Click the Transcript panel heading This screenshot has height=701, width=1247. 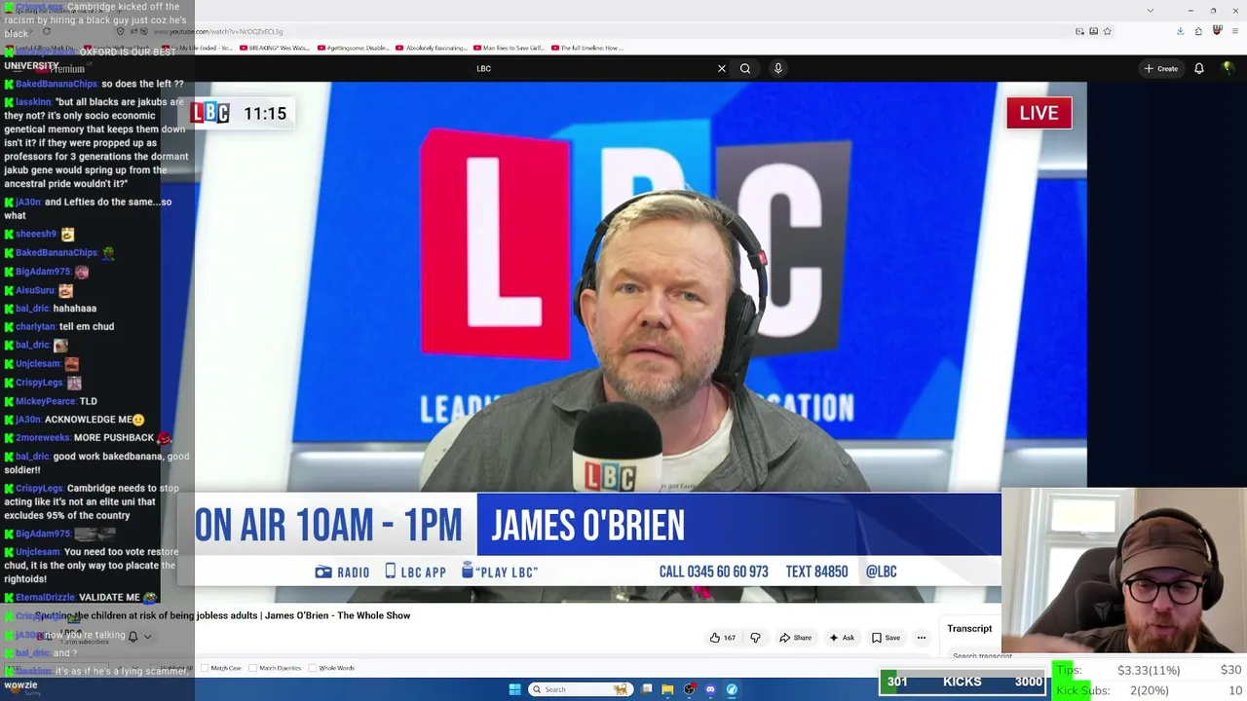pos(969,628)
